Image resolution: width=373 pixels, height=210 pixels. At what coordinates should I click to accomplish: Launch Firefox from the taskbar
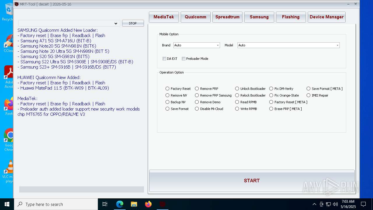click(x=148, y=204)
